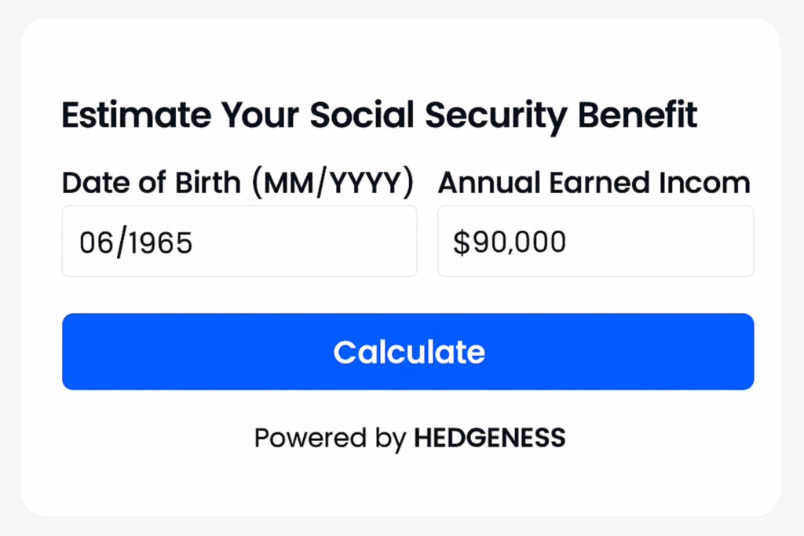Activate the MM/YYYY date entry box
Viewport: 804px width, 536px height.
pos(239,242)
